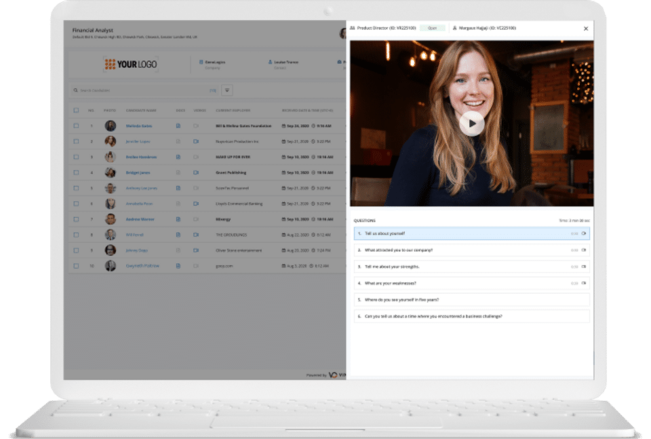The width and height of the screenshot is (651, 439).
Task: Select question 'What attracted you to our company?'
Action: click(x=472, y=250)
